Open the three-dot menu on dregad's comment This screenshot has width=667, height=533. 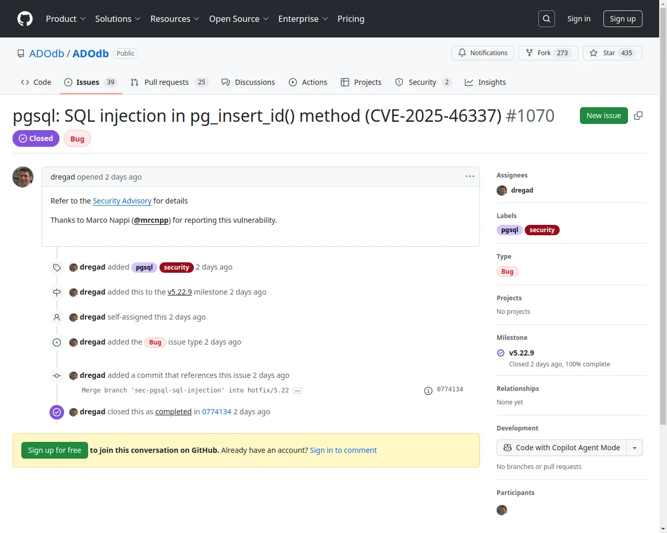click(470, 176)
